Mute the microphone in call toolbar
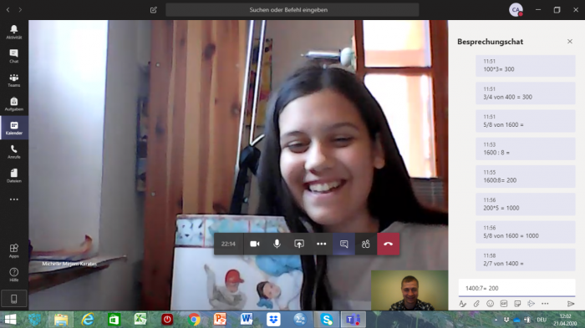The height and width of the screenshot is (328, 585). tap(277, 244)
